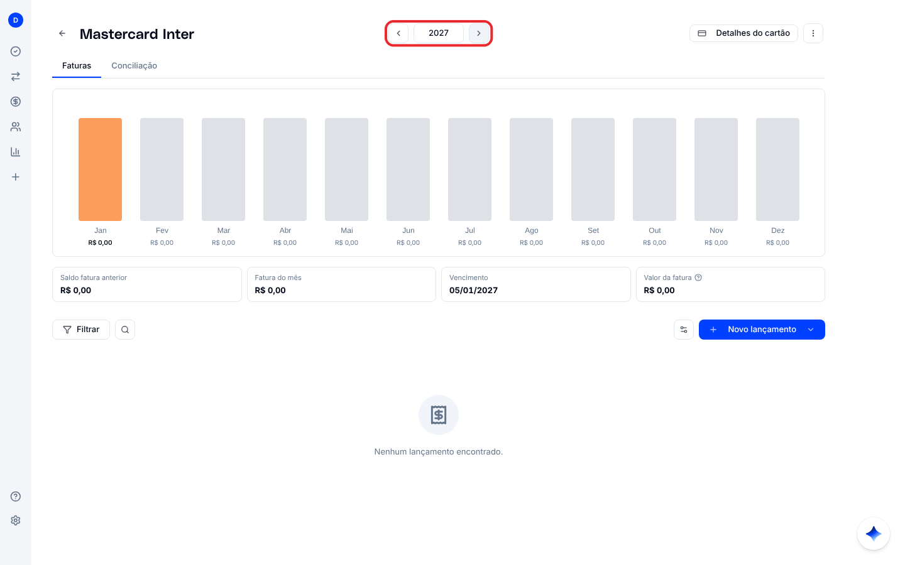Image resolution: width=905 pixels, height=565 pixels.
Task: Select the Jun invoice bar
Action: coord(409,169)
